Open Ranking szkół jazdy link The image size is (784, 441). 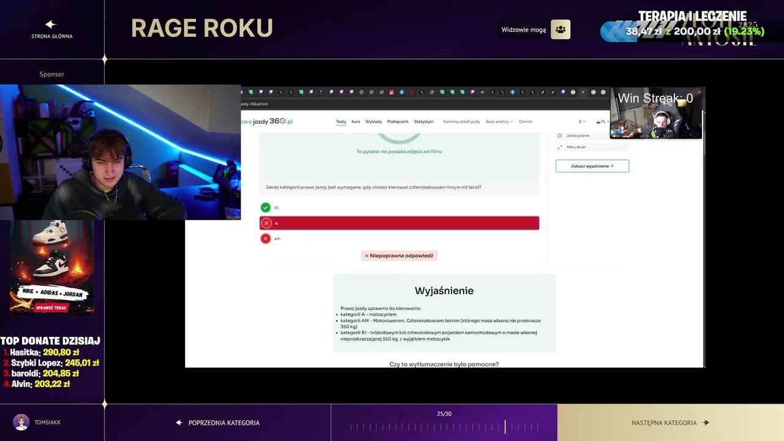point(461,121)
